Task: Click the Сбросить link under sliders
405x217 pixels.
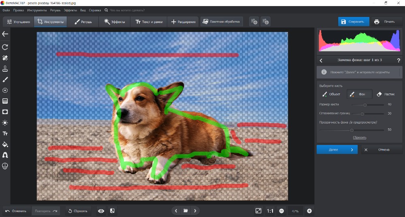Action: 359,138
